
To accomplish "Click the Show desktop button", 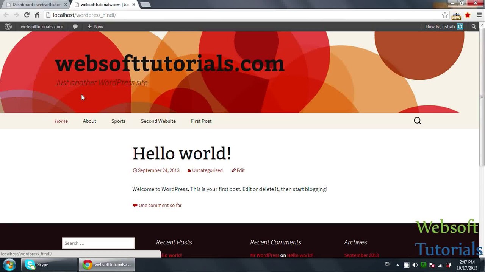I will 482,264.
